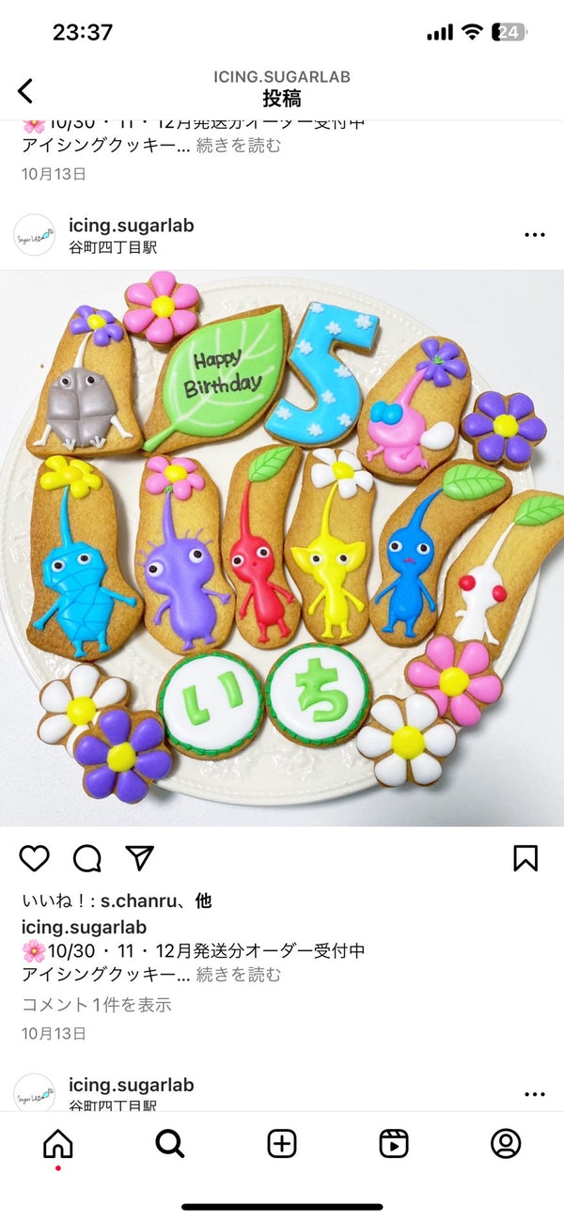
Task: Expand earlier caption with 続きを読む at top
Action: (x=239, y=146)
